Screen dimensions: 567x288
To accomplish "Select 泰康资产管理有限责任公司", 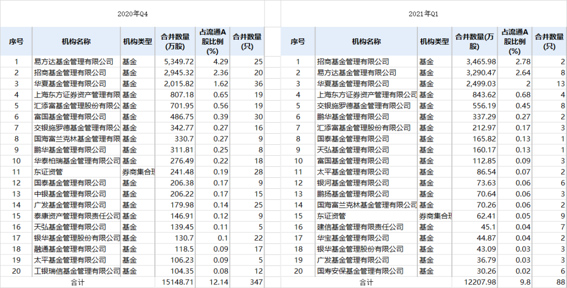I will coord(77,216).
